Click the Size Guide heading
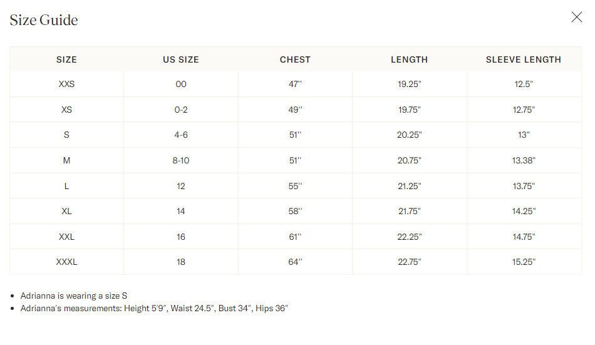The width and height of the screenshot is (595, 345). [x=44, y=20]
